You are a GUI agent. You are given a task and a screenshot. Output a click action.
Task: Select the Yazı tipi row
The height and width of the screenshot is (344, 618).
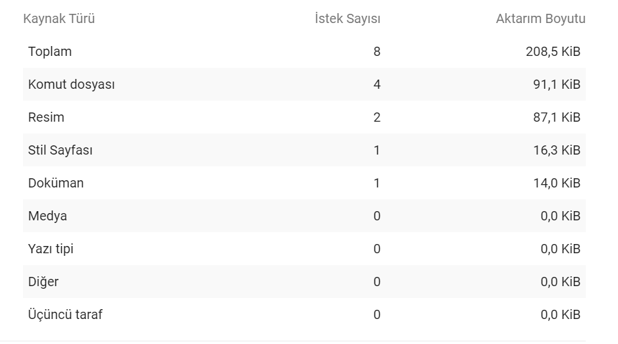304,249
